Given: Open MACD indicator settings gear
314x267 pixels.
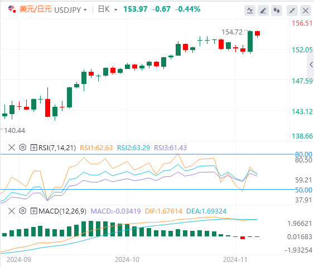Looking at the screenshot, I should [23, 211].
